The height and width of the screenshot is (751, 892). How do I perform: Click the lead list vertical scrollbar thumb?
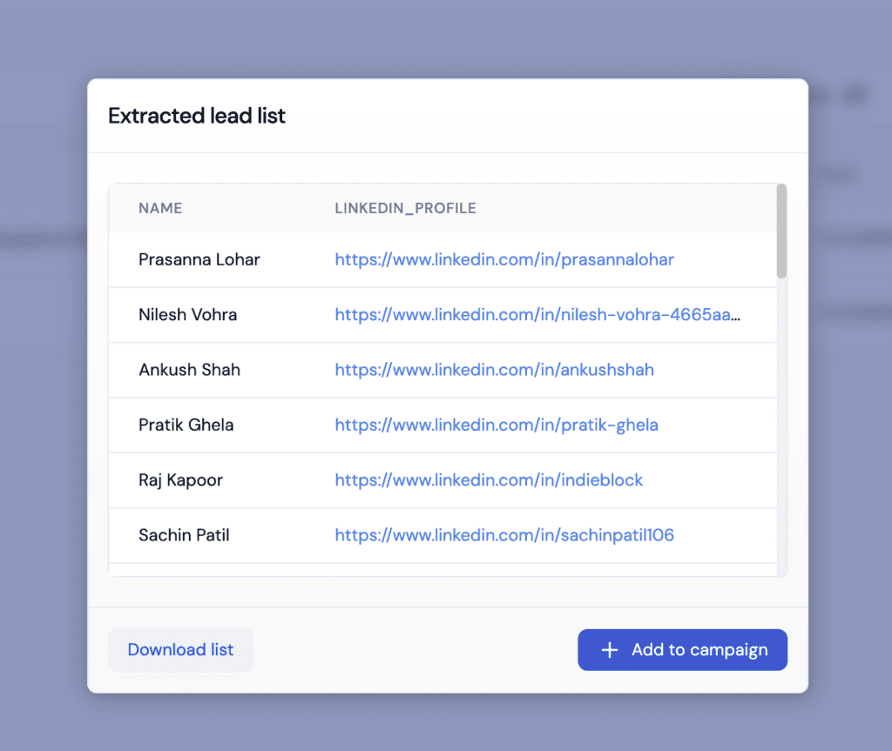click(x=781, y=231)
